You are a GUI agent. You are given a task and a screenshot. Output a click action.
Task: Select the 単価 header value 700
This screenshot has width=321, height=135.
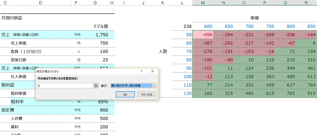[244, 26]
